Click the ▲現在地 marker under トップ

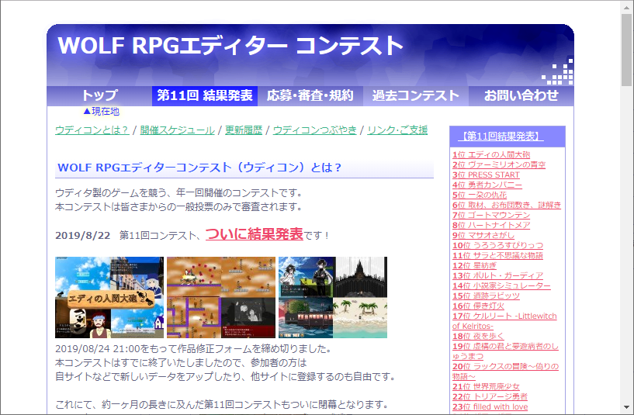point(101,112)
